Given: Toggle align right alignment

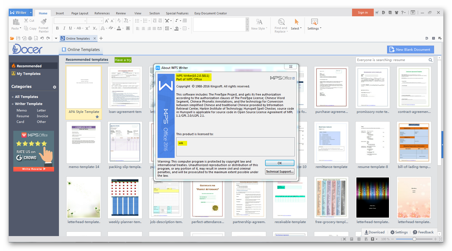Looking at the screenshot, I should click(x=149, y=28).
